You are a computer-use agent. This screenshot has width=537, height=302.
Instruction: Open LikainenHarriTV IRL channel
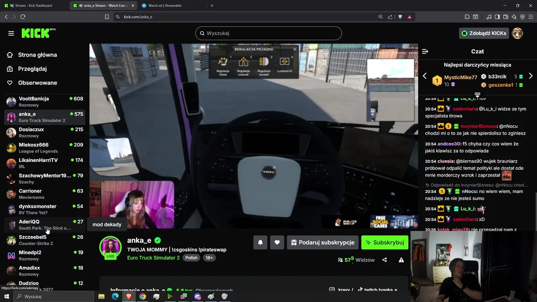tap(44, 163)
